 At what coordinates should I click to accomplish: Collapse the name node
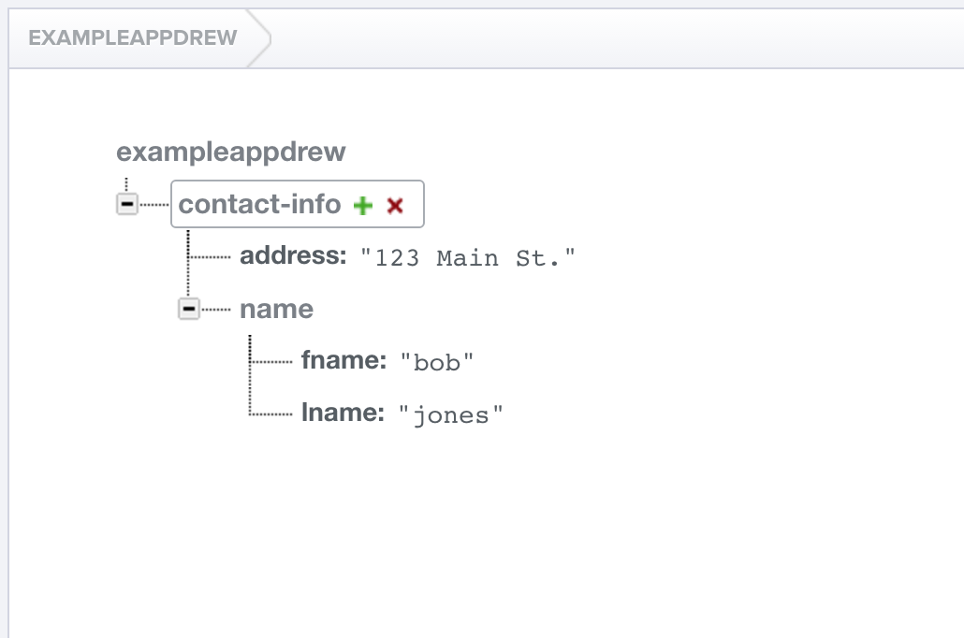click(189, 309)
